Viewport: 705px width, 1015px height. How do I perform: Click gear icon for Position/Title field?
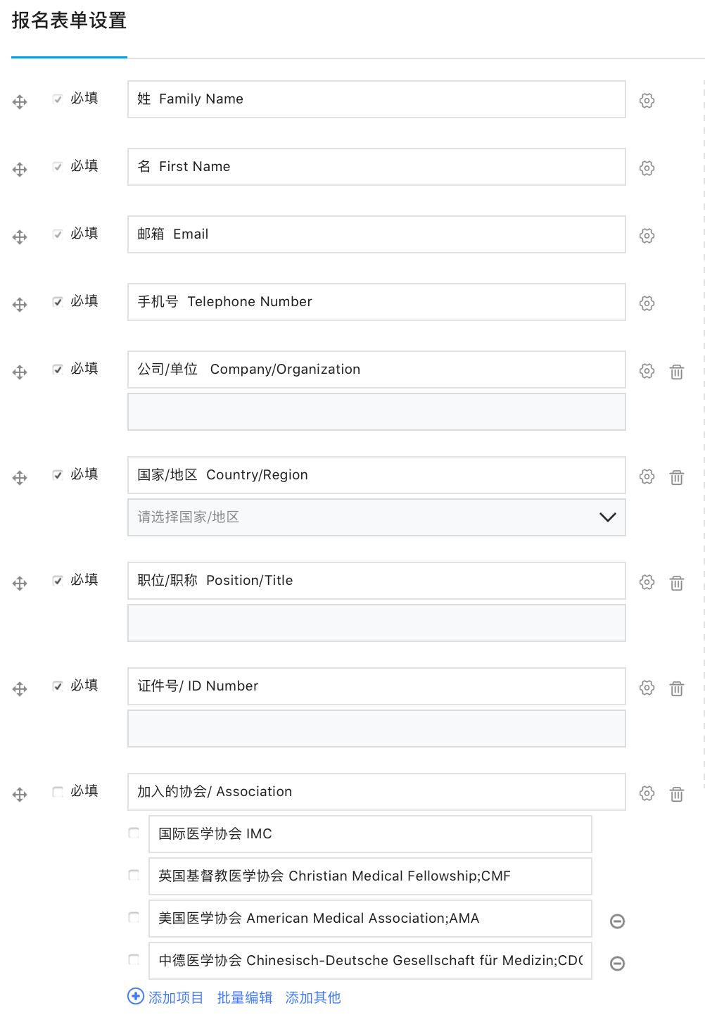pos(647,582)
